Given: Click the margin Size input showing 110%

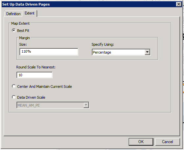Looking at the screenshot, I should (x=49, y=52).
